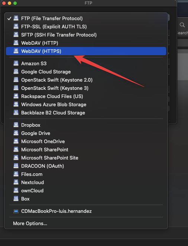Click the Google Cloud Storage icon
The image size is (188, 246).
pyautogui.click(x=16, y=72)
